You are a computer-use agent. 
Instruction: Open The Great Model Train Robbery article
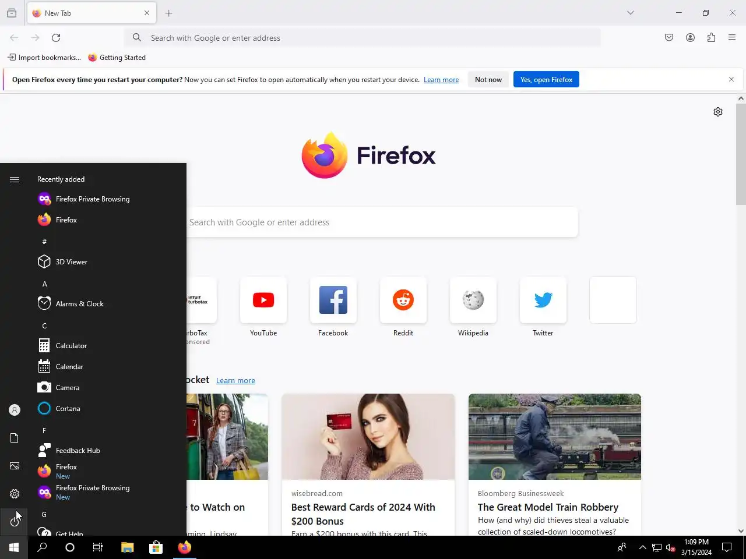548,507
